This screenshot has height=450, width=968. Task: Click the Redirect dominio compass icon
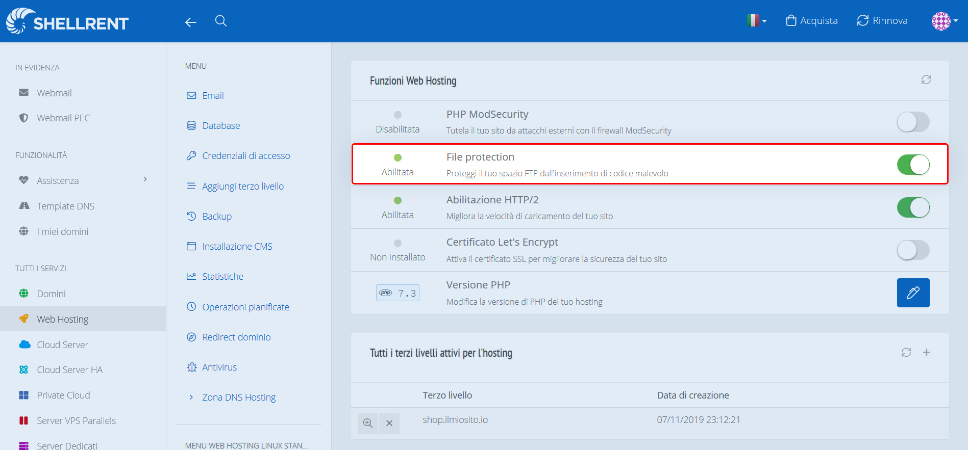click(191, 337)
